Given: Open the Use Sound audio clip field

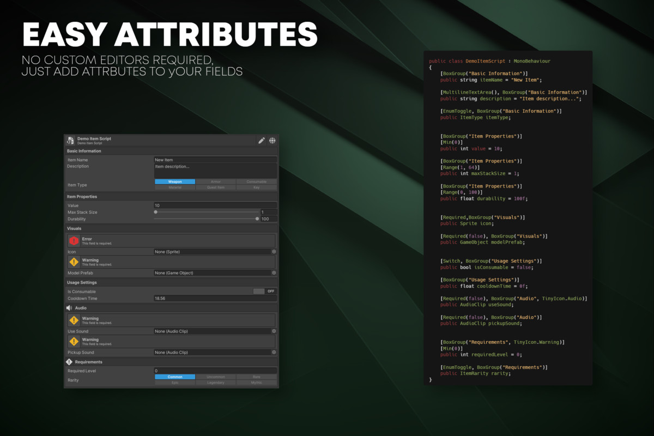Looking at the screenshot, I should (213, 331).
